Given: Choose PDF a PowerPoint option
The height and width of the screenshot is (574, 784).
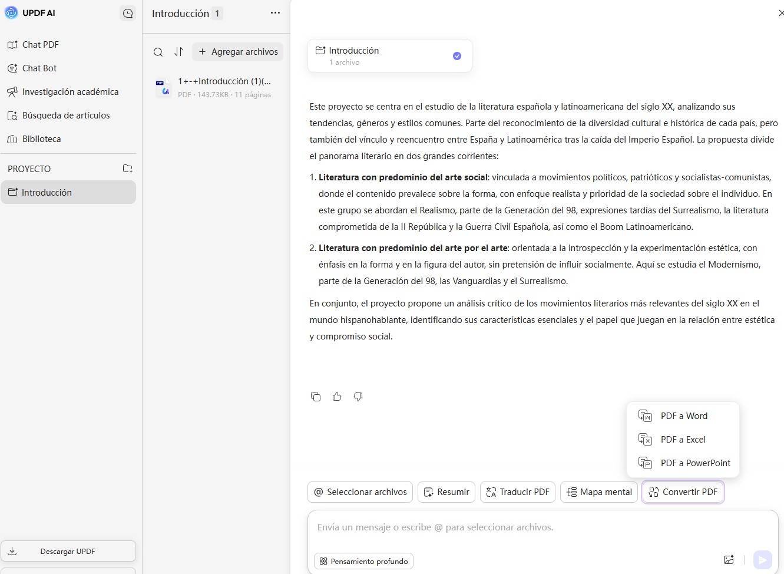Looking at the screenshot, I should pyautogui.click(x=683, y=463).
